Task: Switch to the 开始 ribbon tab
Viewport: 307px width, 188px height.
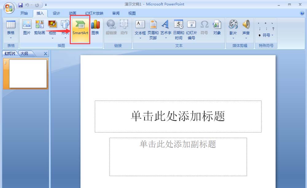Action: 24,13
